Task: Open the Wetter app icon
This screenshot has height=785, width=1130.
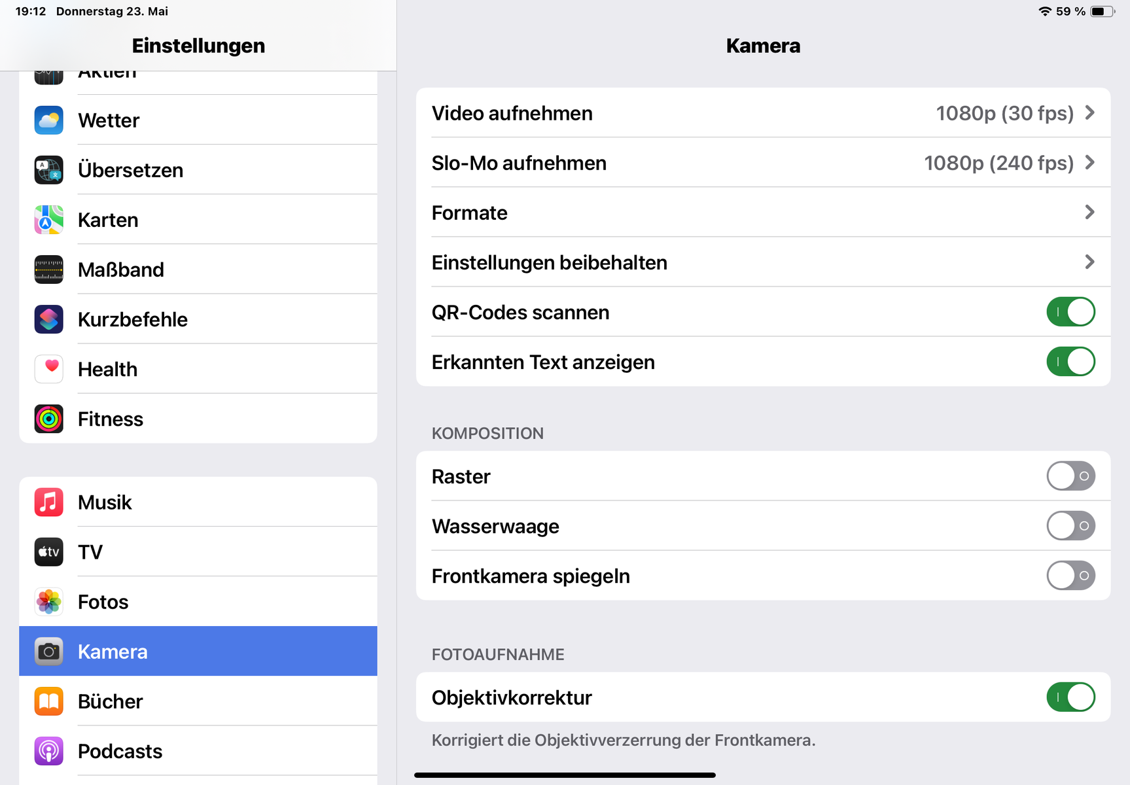Action: pos(49,120)
